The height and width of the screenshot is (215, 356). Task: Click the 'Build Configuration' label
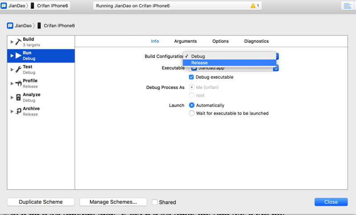pos(164,56)
